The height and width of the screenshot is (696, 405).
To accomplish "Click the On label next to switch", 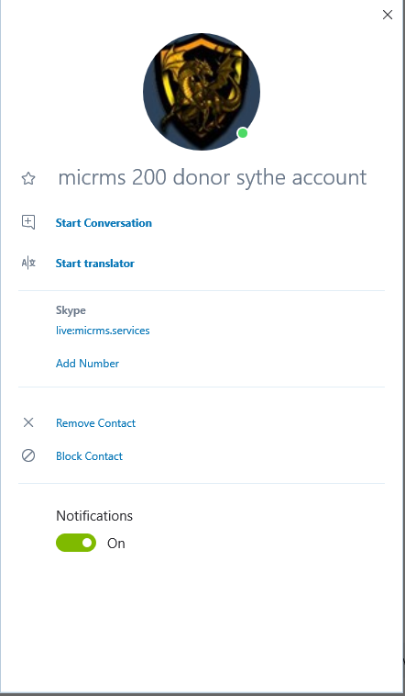I will pos(116,544).
